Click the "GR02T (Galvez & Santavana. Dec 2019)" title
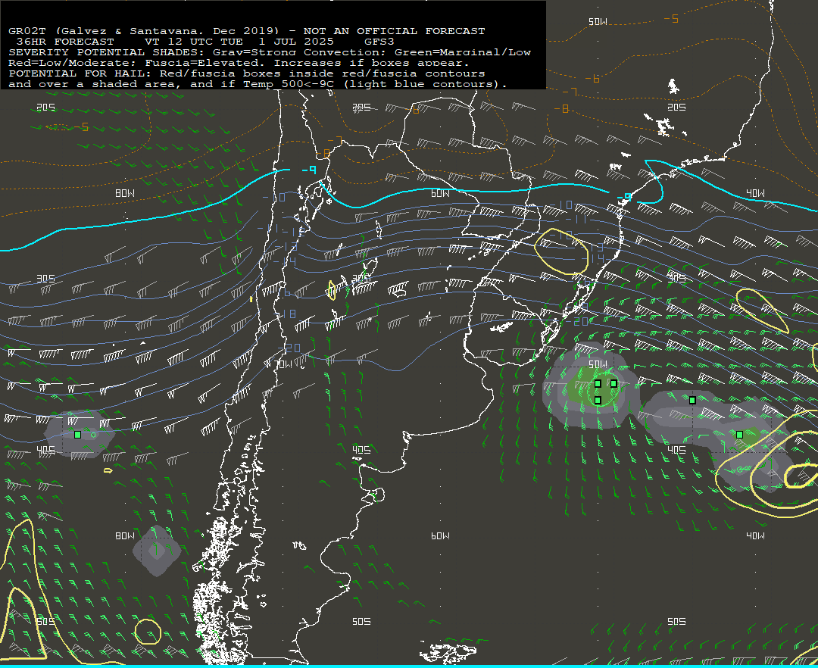Viewport: 818px width, 668px height. (145, 31)
